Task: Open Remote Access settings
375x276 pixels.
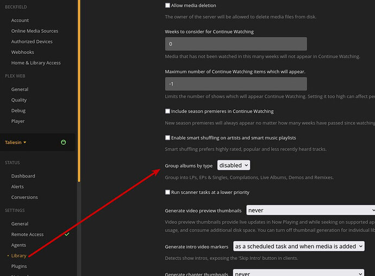Action: 27,234
